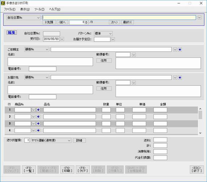Image resolution: width=207 pixels, height=182 pixels.
Task: Open the ファイル(F) menu
Action: point(9,9)
